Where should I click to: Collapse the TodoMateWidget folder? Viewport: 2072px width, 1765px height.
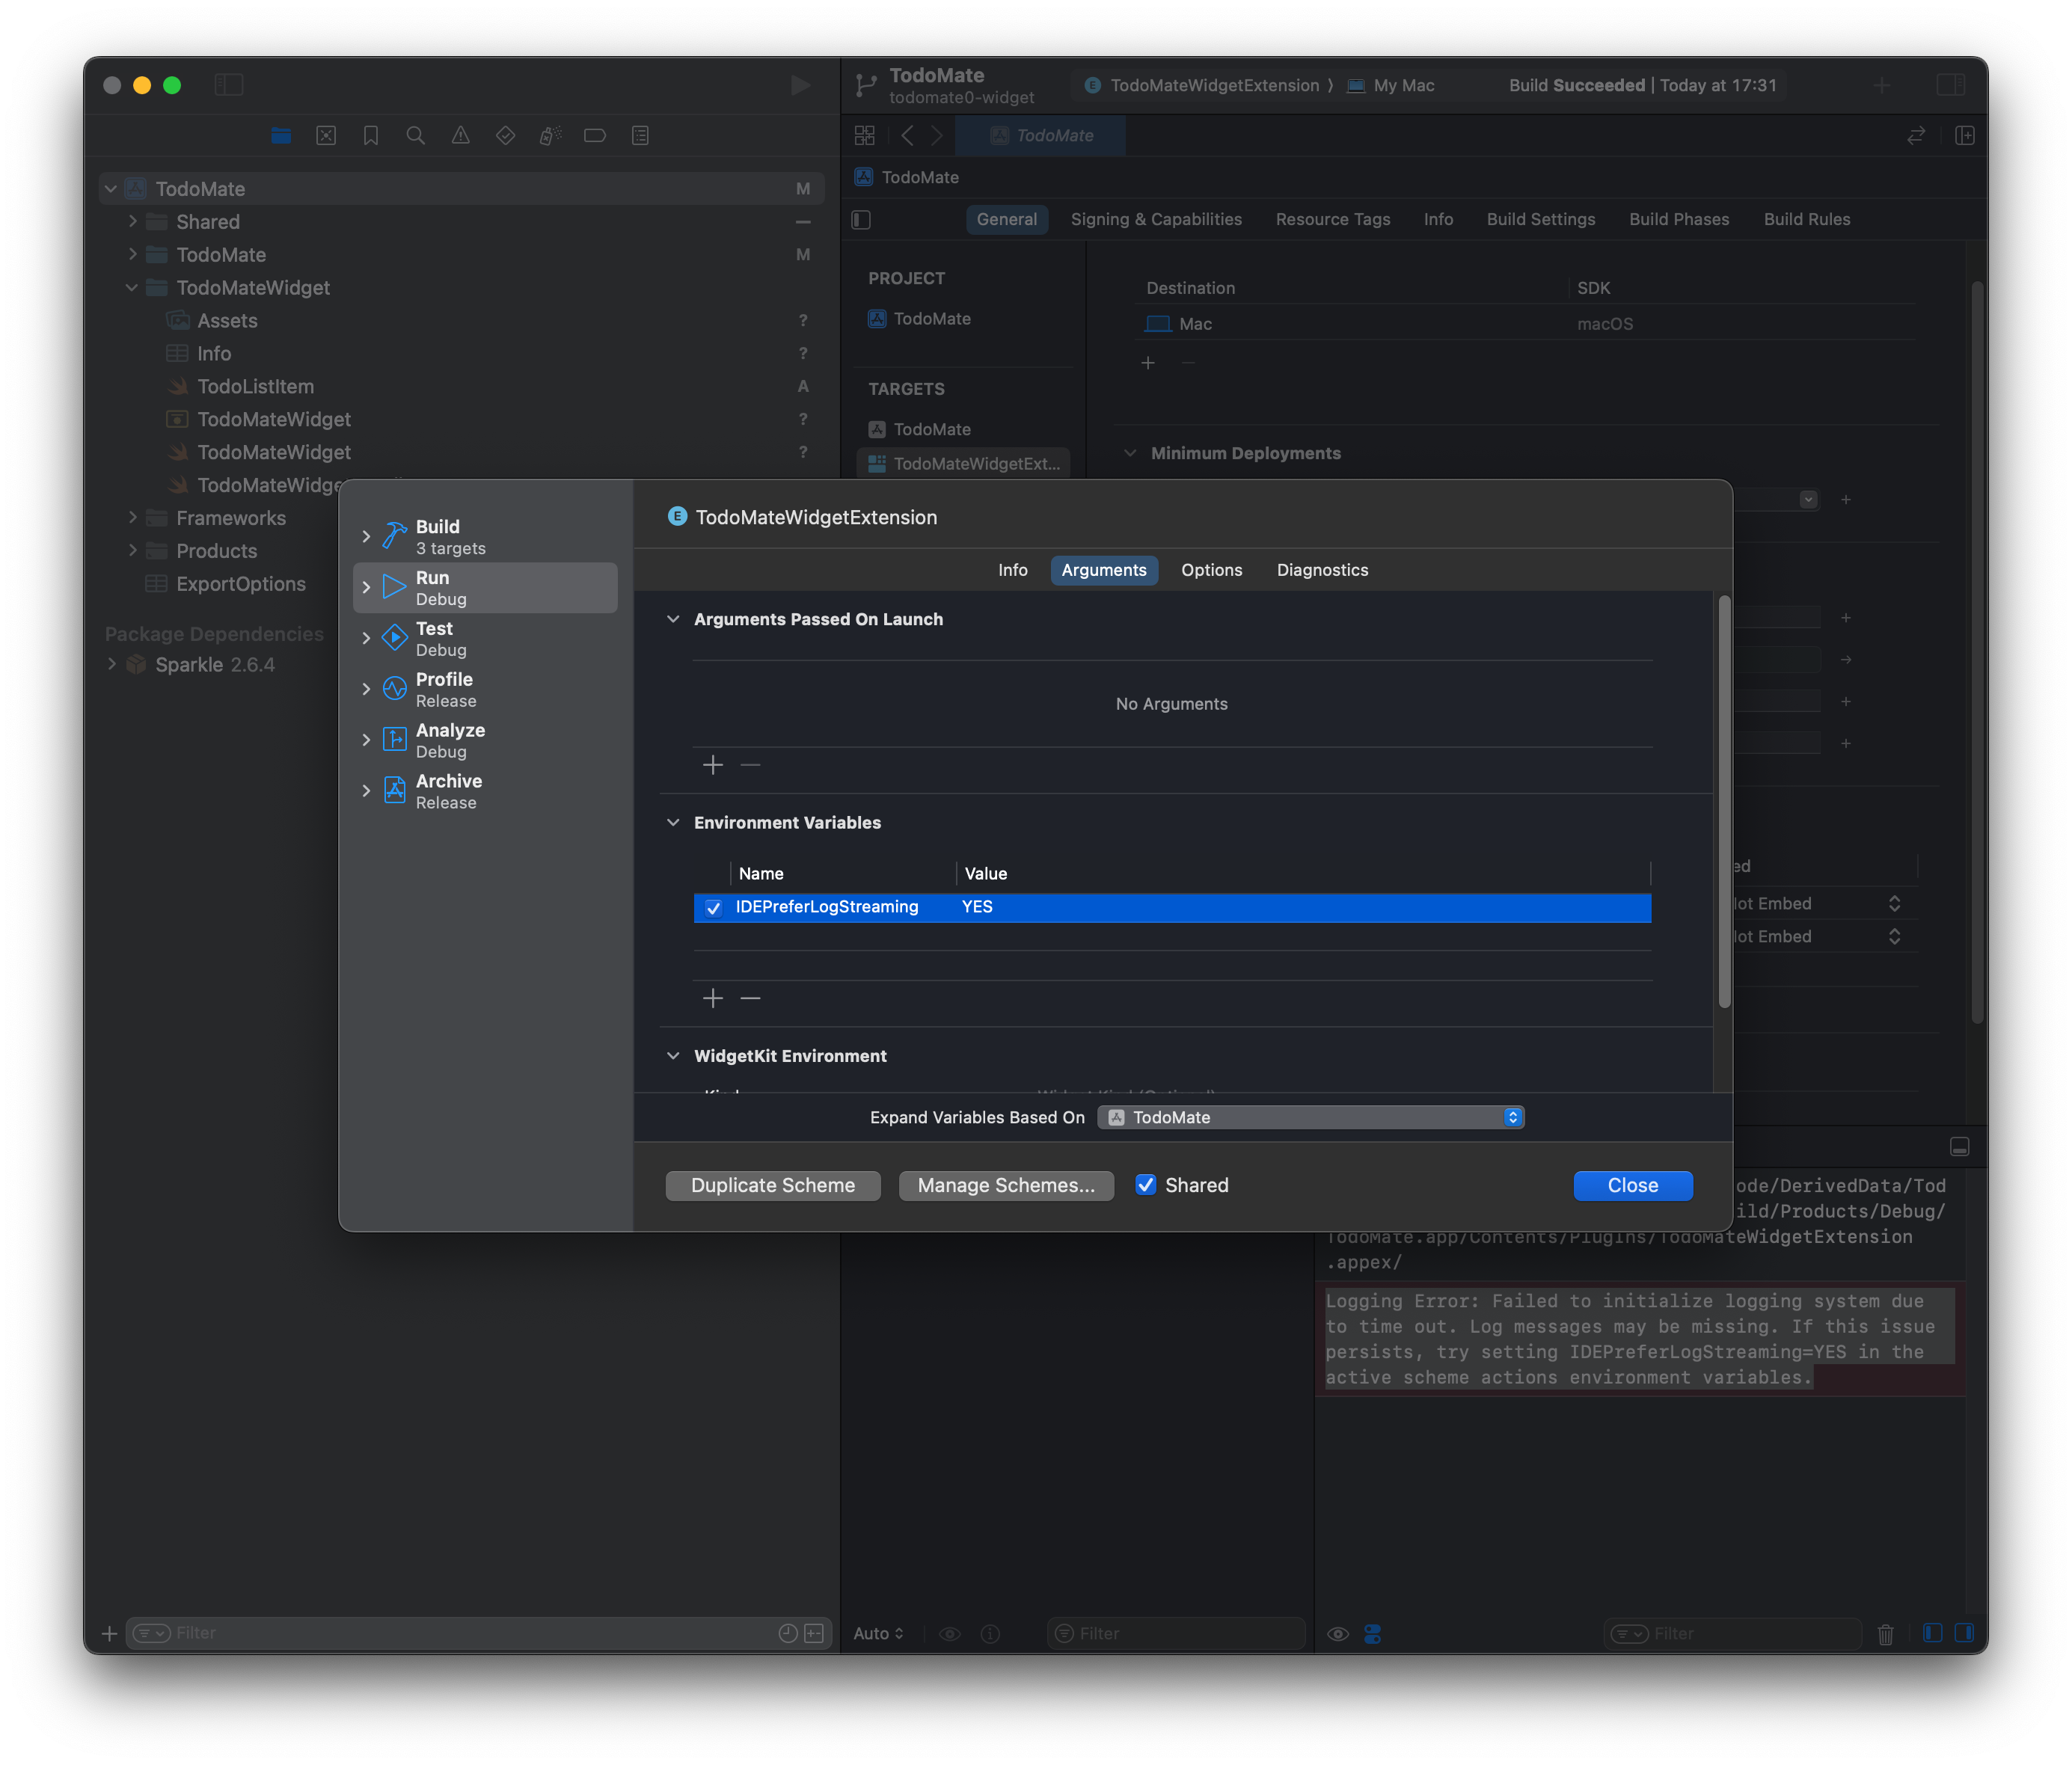(132, 287)
